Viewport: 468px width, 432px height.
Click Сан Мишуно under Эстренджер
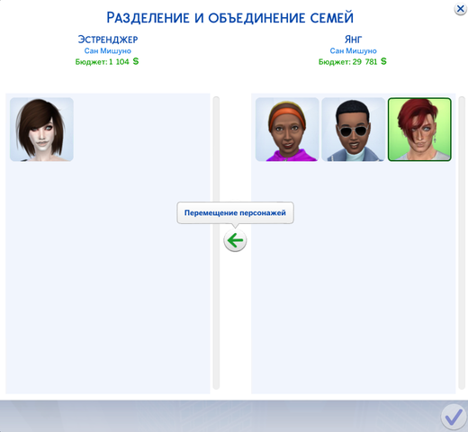(x=108, y=50)
